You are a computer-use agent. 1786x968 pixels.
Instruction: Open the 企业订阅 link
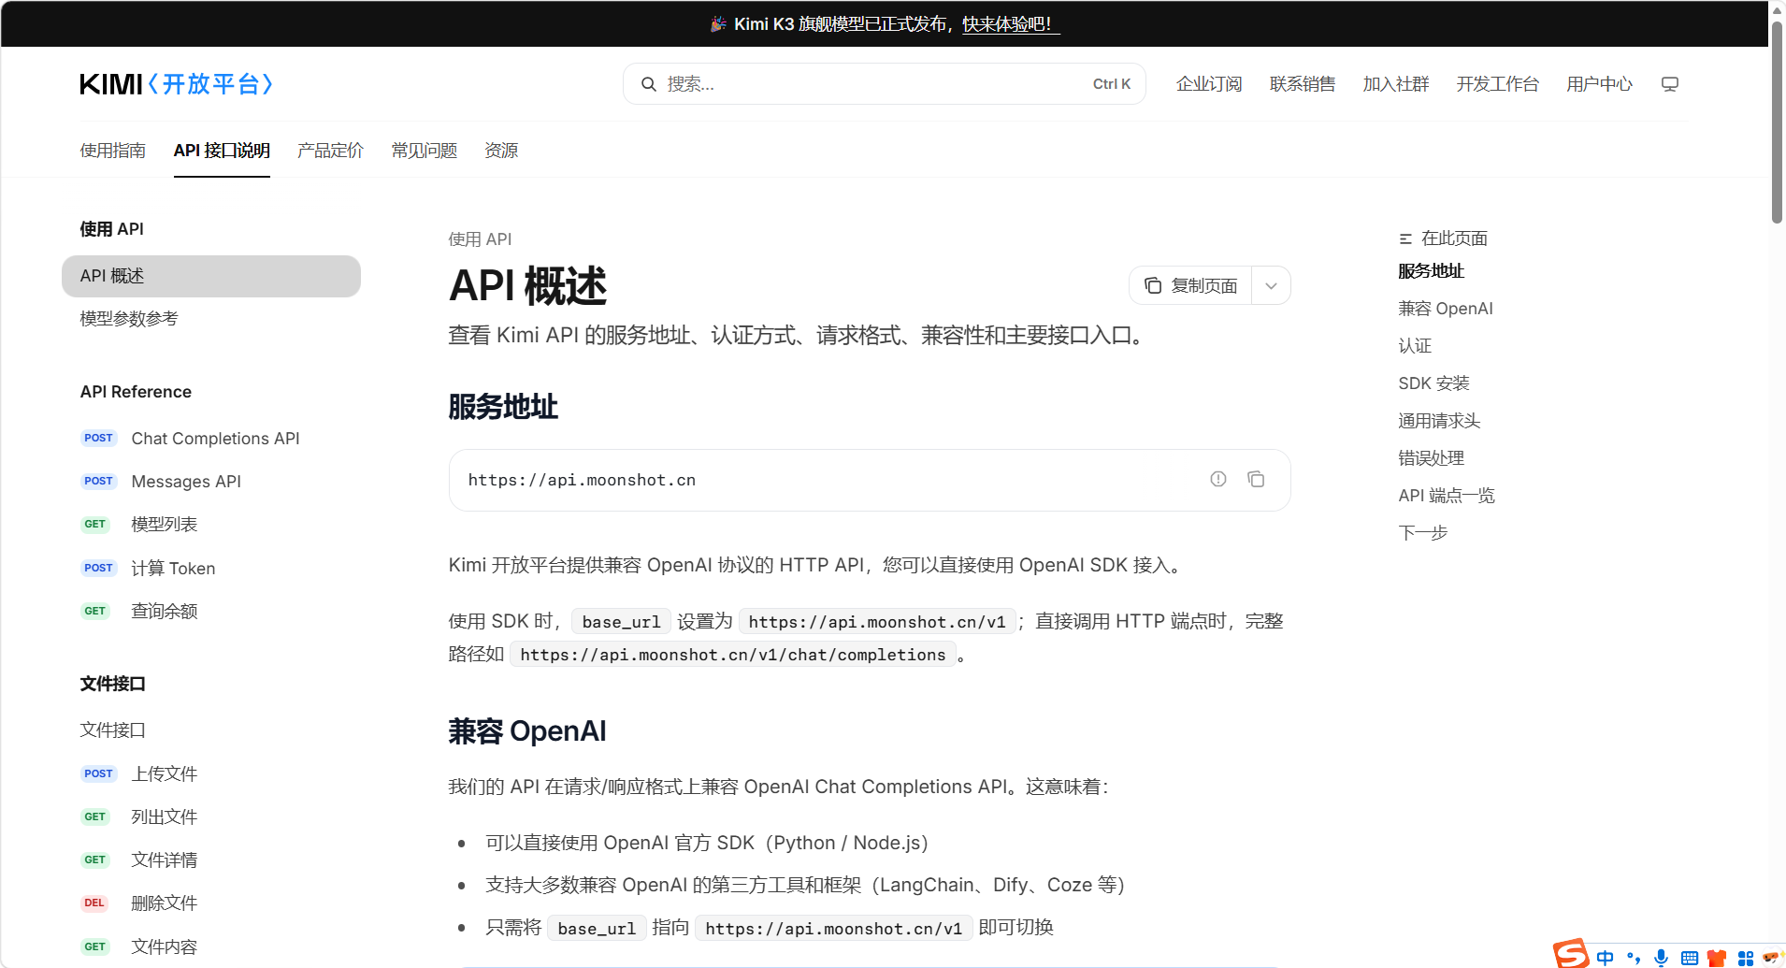click(1209, 84)
